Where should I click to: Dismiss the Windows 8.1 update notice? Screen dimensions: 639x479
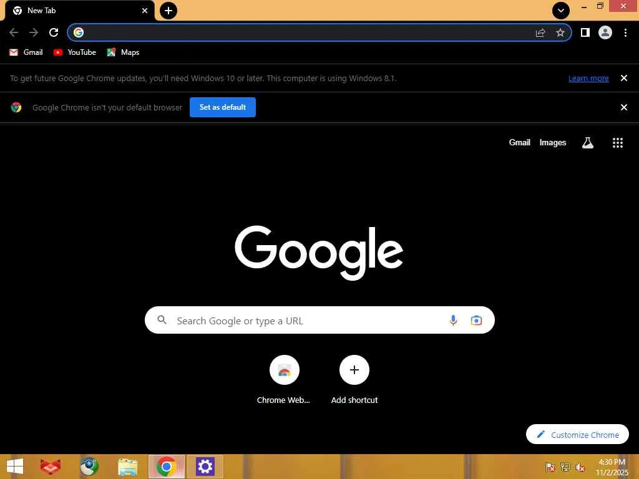coord(624,78)
